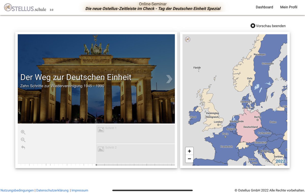Toggle preview mode off via Vorschau beenden
Image resolution: width=305 pixels, height=193 pixels.
pos(271,26)
